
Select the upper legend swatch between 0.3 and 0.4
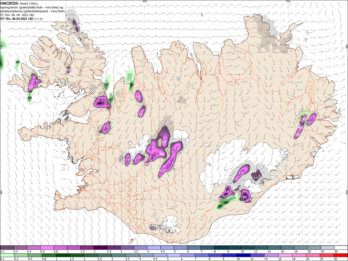[x=20, y=248]
